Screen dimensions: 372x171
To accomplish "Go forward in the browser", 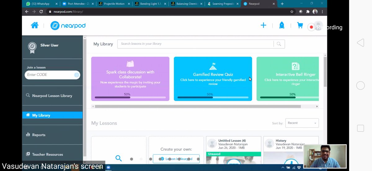I will (34, 11).
